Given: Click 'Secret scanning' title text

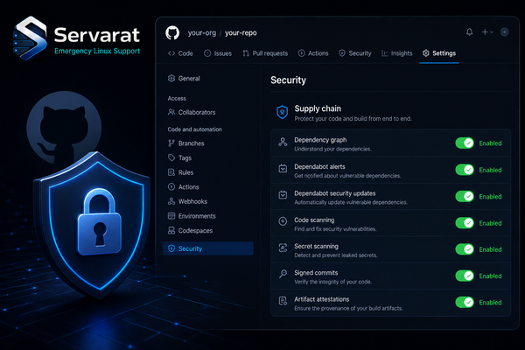Looking at the screenshot, I should [x=317, y=247].
